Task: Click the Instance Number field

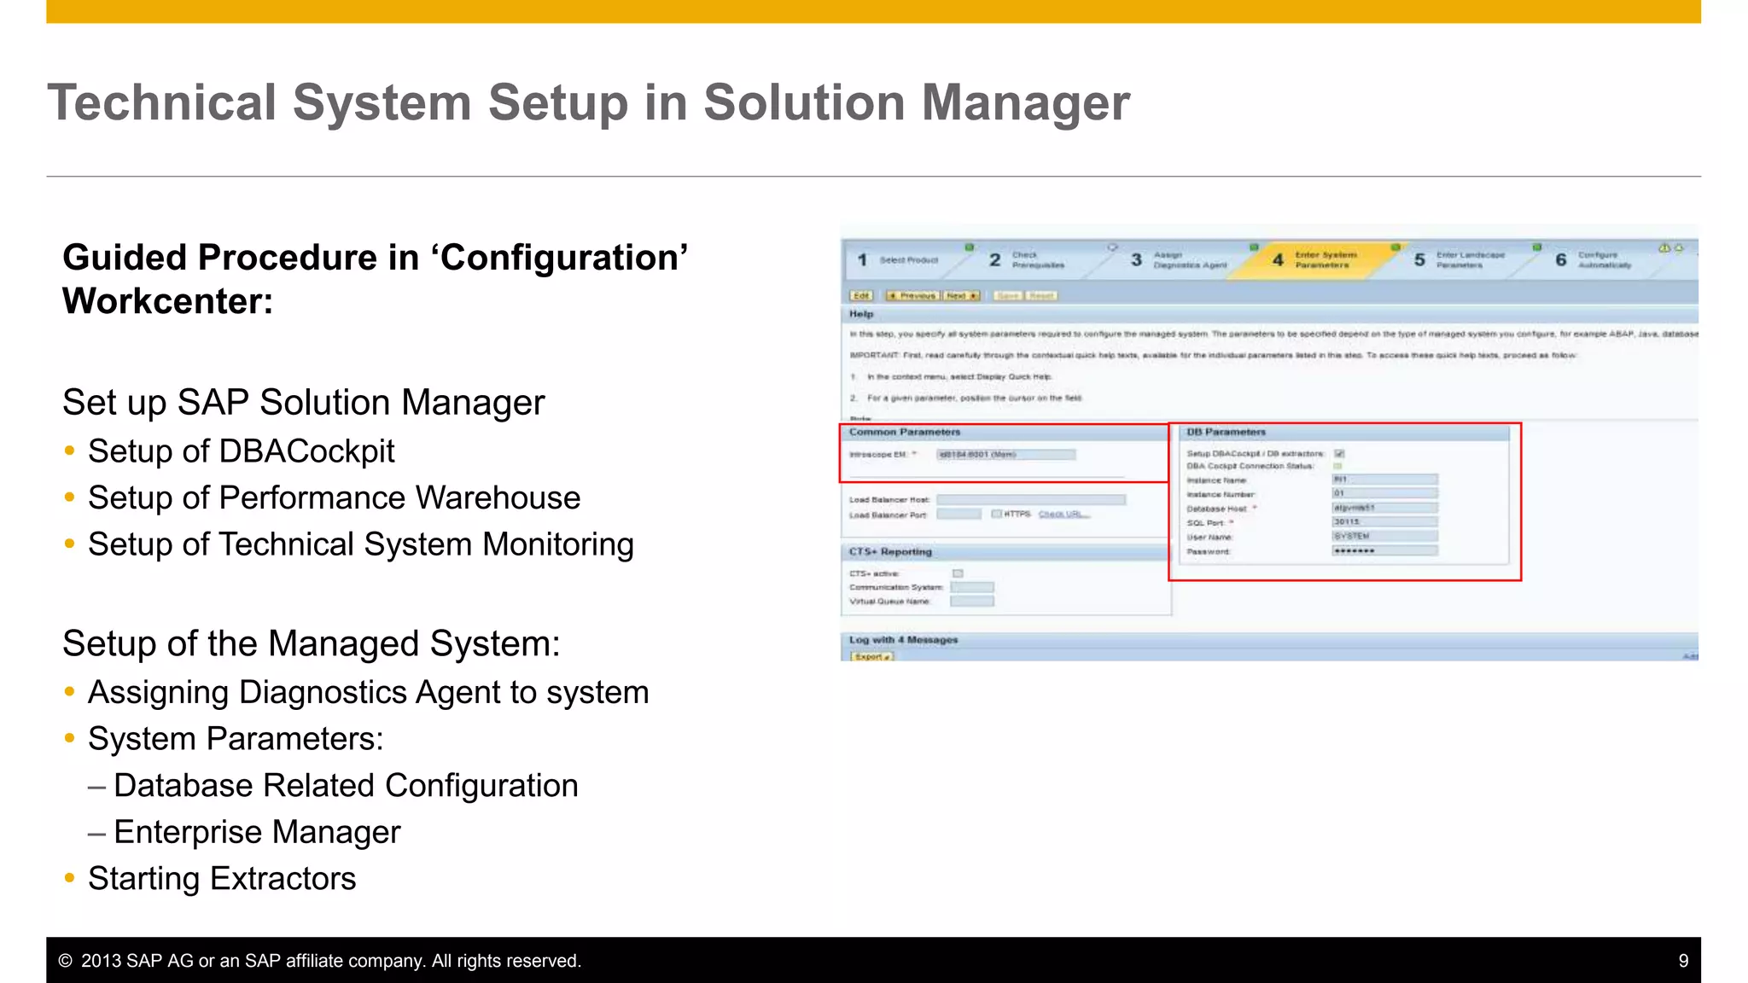Action: (x=1384, y=493)
